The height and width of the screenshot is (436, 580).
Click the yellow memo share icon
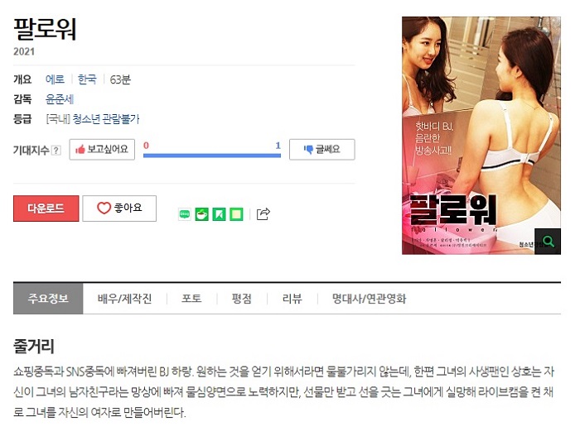[236, 214]
